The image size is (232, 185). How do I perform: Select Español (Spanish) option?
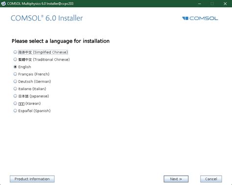15,111
